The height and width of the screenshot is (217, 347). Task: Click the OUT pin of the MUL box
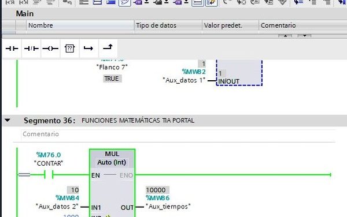click(x=127, y=208)
